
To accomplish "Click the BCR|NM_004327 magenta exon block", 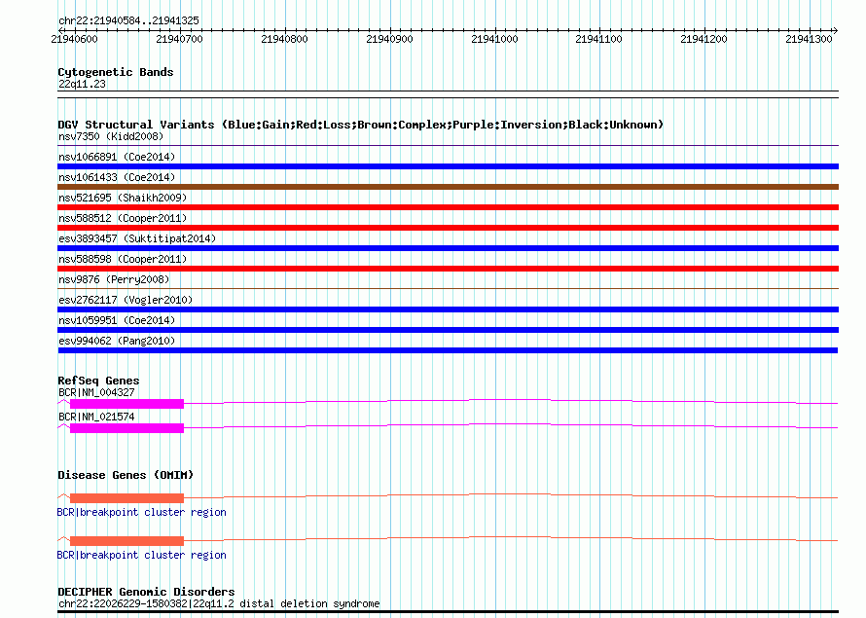I will (127, 404).
